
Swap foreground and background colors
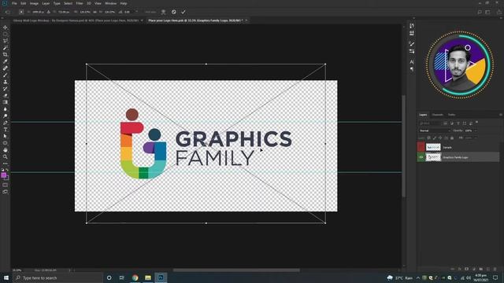click(x=7, y=170)
